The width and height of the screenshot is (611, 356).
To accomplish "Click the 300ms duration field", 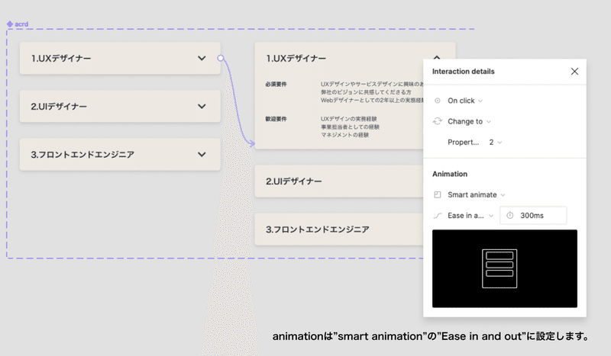I will (x=533, y=216).
